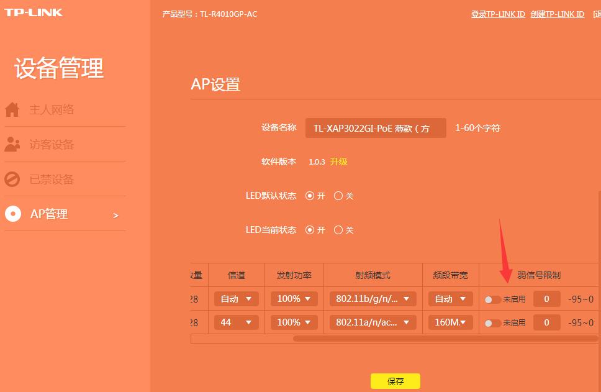
Task: Click the 发射功率 column header
Action: 294,275
